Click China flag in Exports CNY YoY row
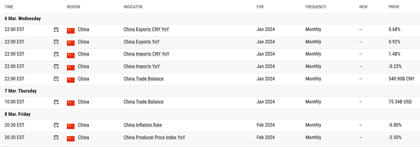 [71, 30]
